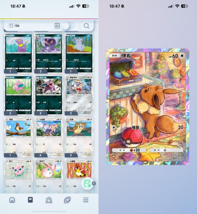
Task: Open the Jigglypuff card thumbnail
Action: pyautogui.click(x=18, y=176)
